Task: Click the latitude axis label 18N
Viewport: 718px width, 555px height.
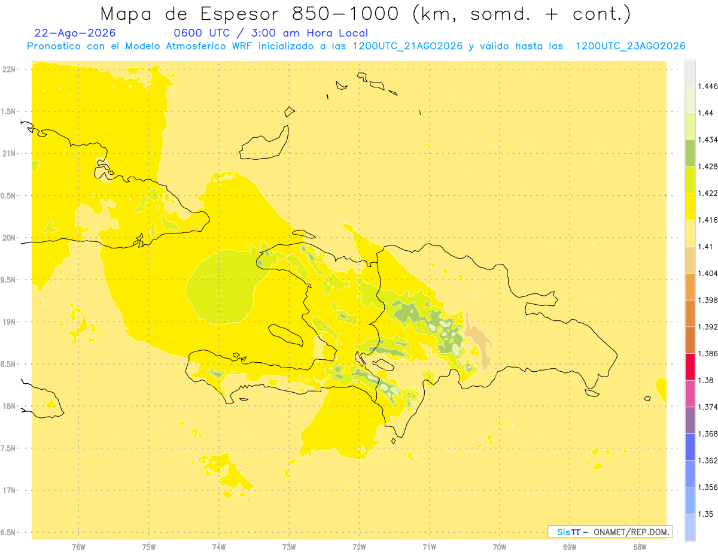Action: coord(10,406)
